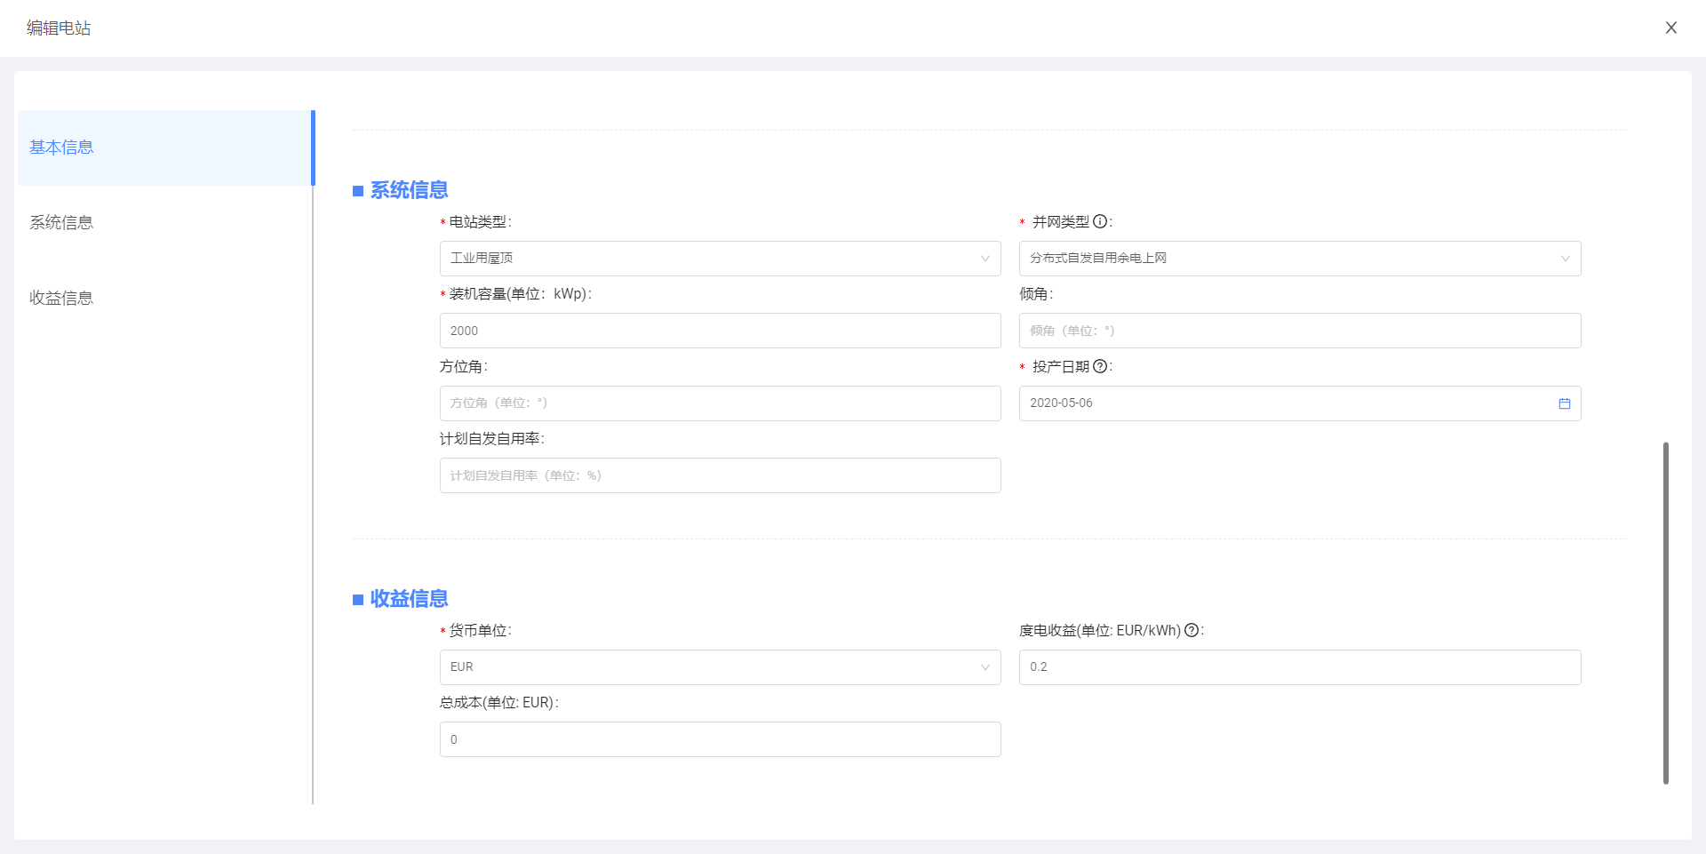The width and height of the screenshot is (1706, 854).
Task: Focus the 倾角 input box
Action: point(1299,331)
